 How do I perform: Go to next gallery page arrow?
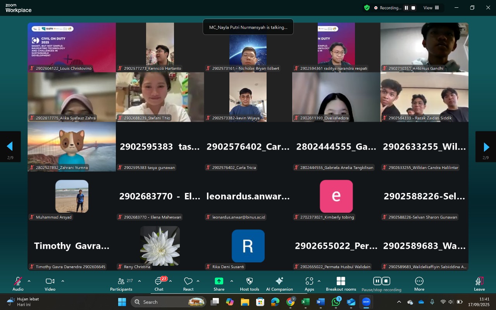pos(486,147)
